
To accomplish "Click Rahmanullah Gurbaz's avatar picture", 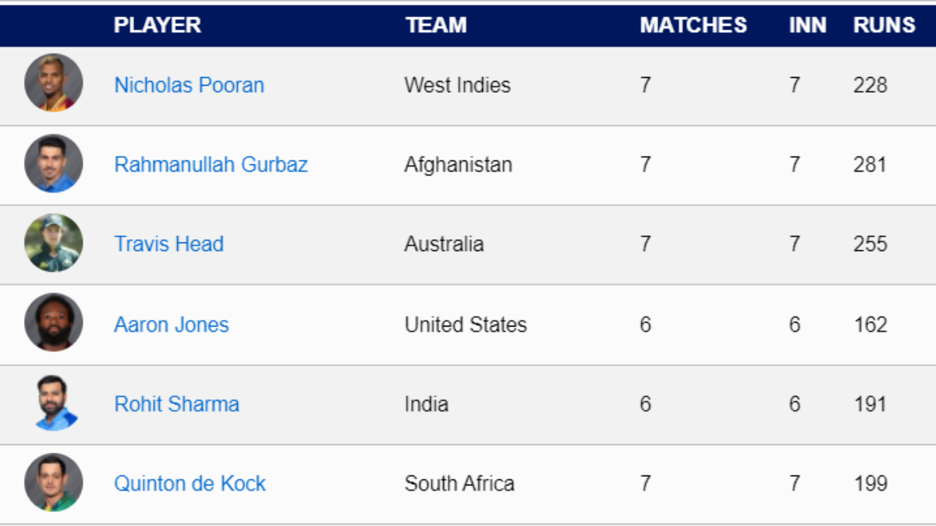I will click(53, 164).
